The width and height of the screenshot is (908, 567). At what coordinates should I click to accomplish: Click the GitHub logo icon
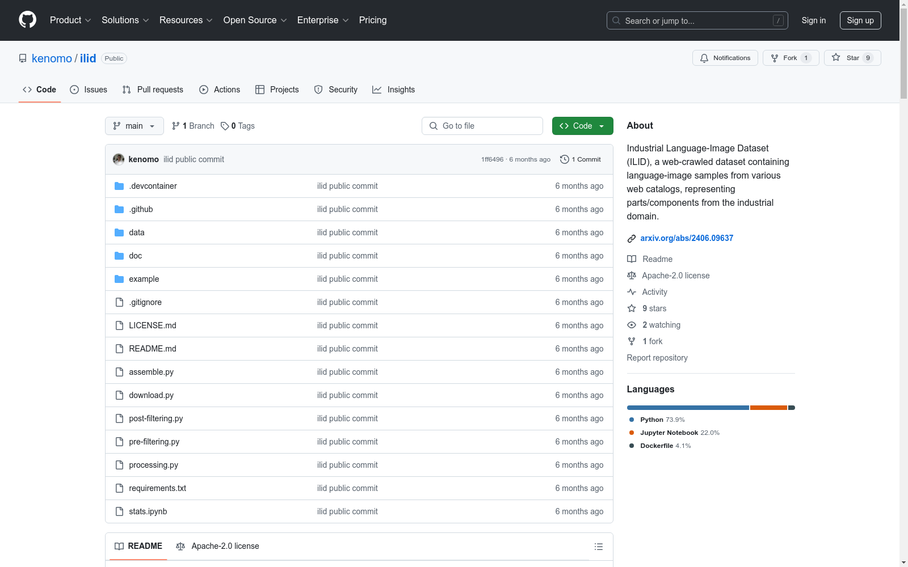(27, 20)
